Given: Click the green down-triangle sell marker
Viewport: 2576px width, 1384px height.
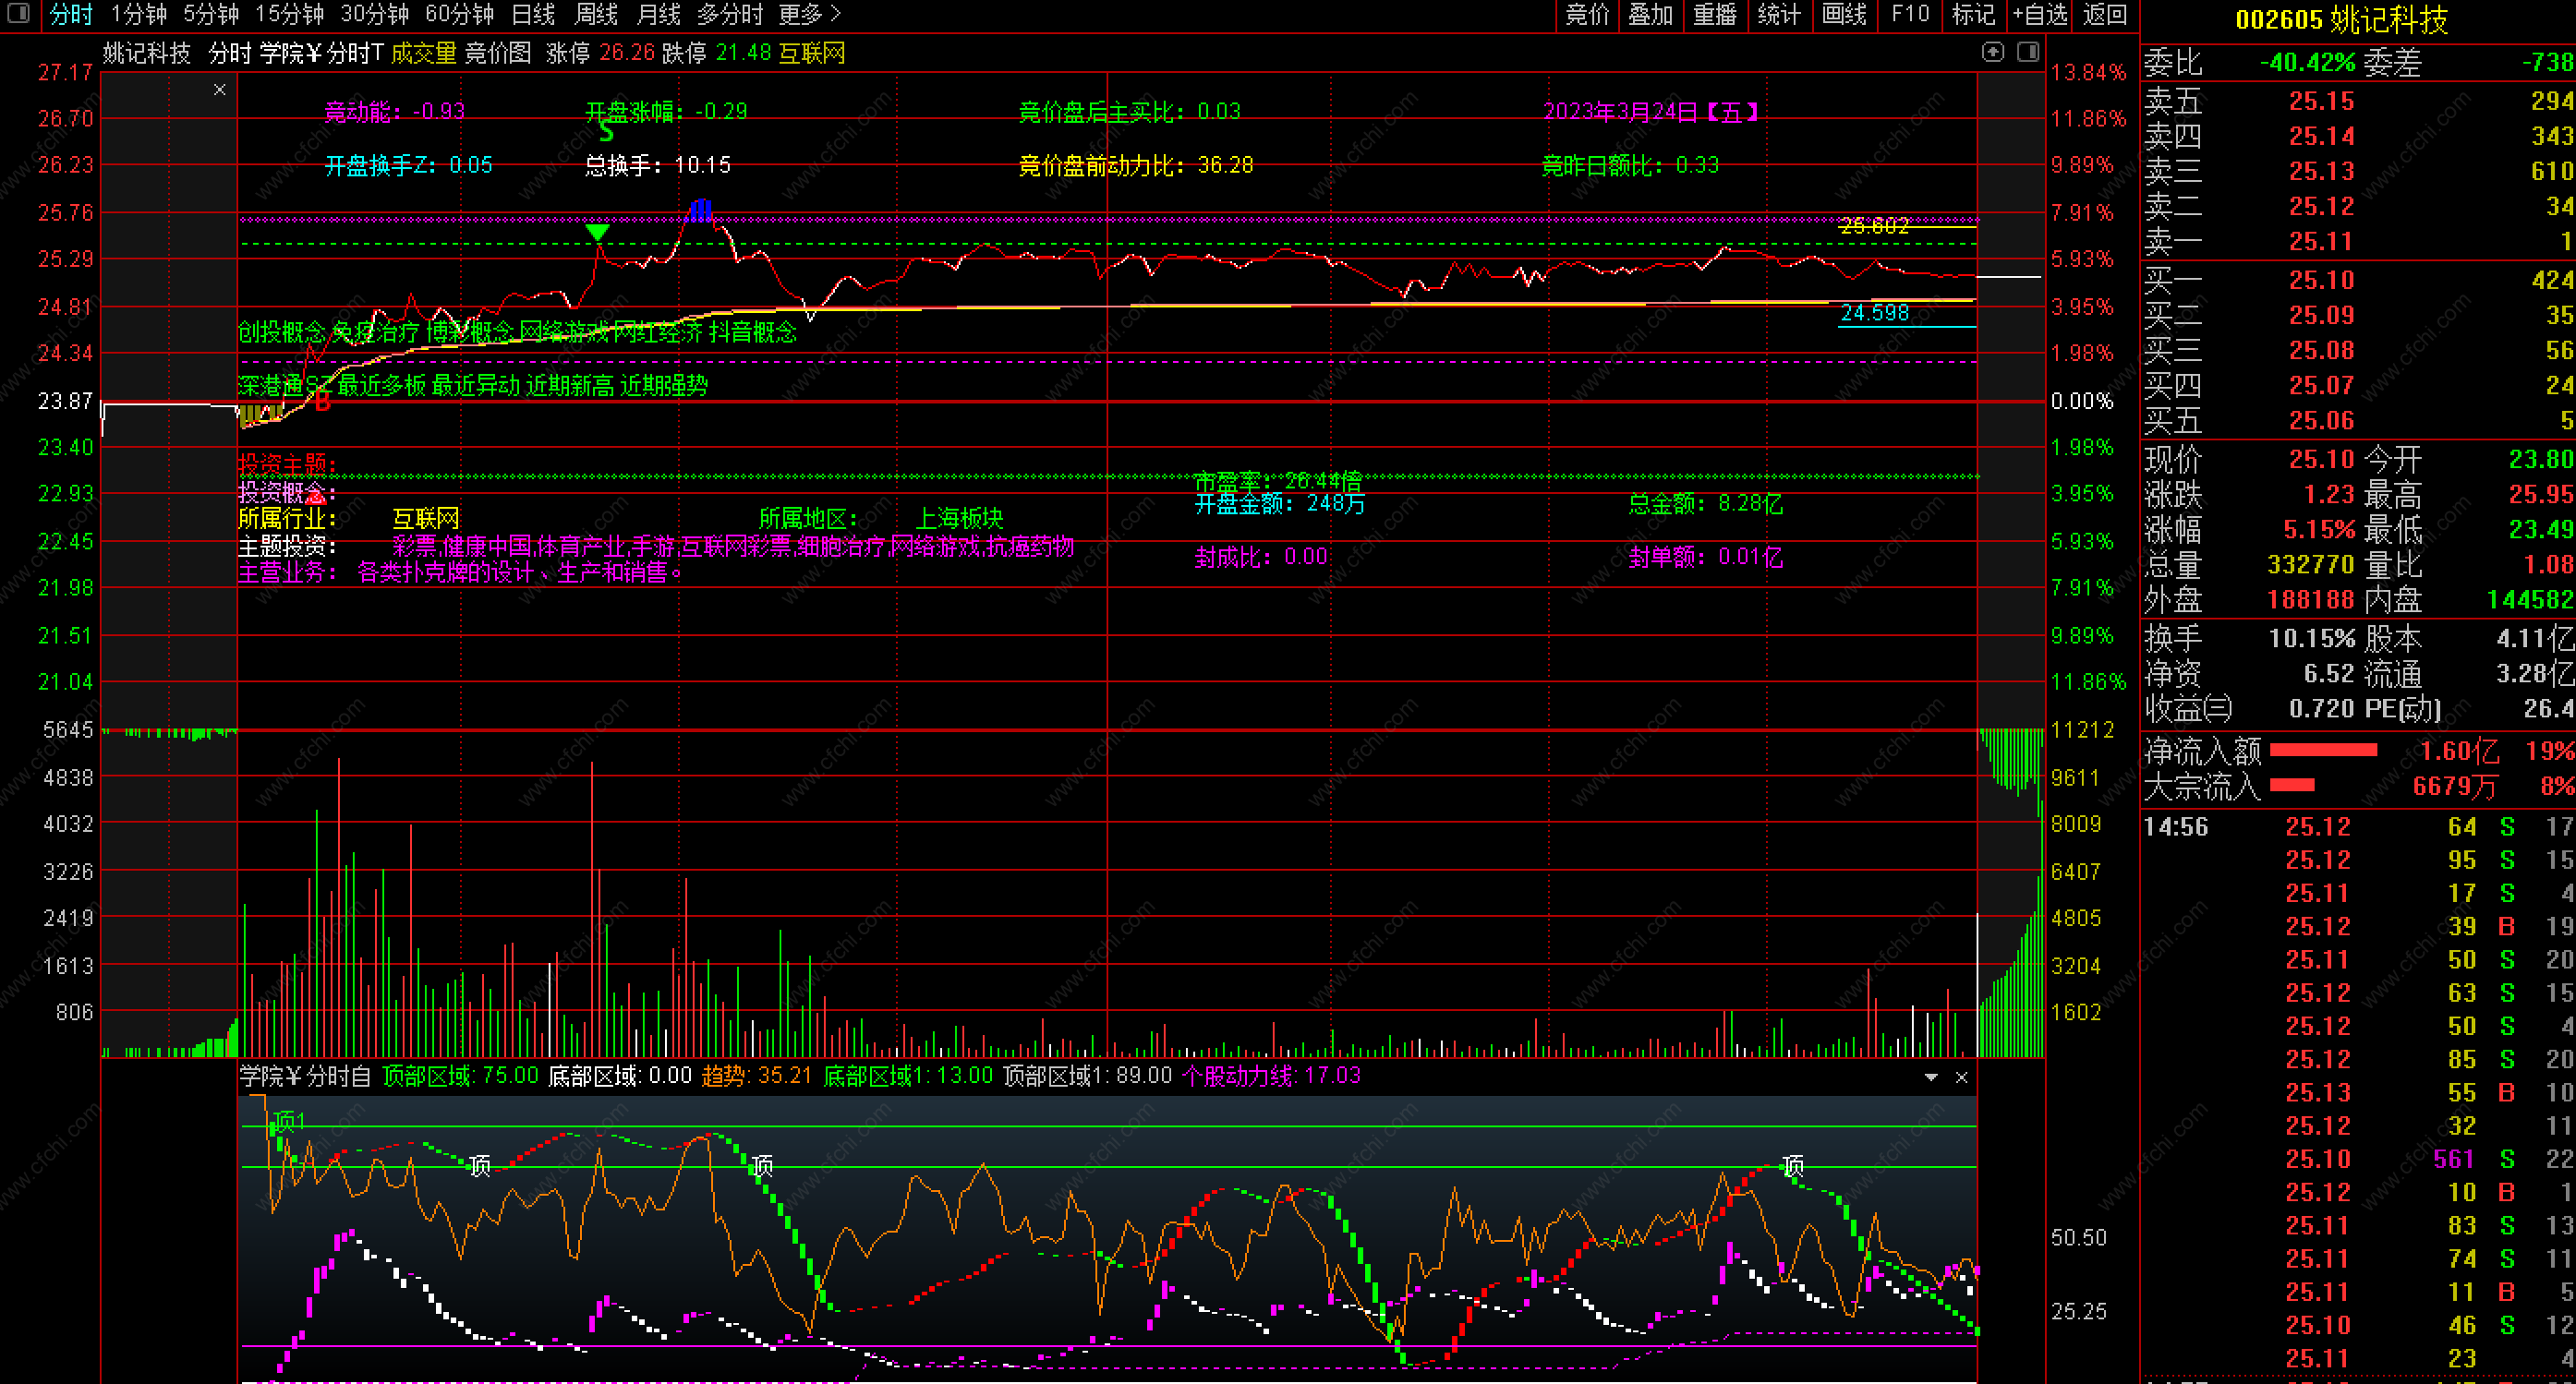Looking at the screenshot, I should coord(597,233).
